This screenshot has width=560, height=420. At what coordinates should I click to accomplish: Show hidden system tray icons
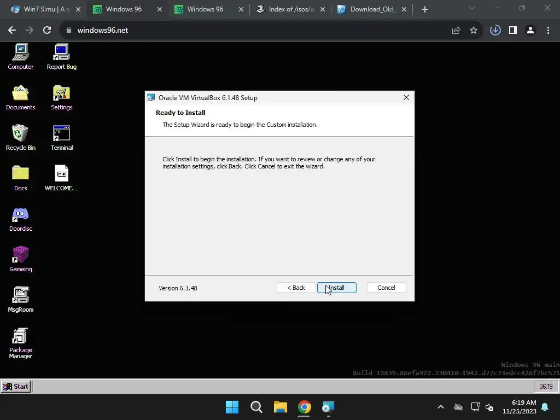pyautogui.click(x=441, y=407)
